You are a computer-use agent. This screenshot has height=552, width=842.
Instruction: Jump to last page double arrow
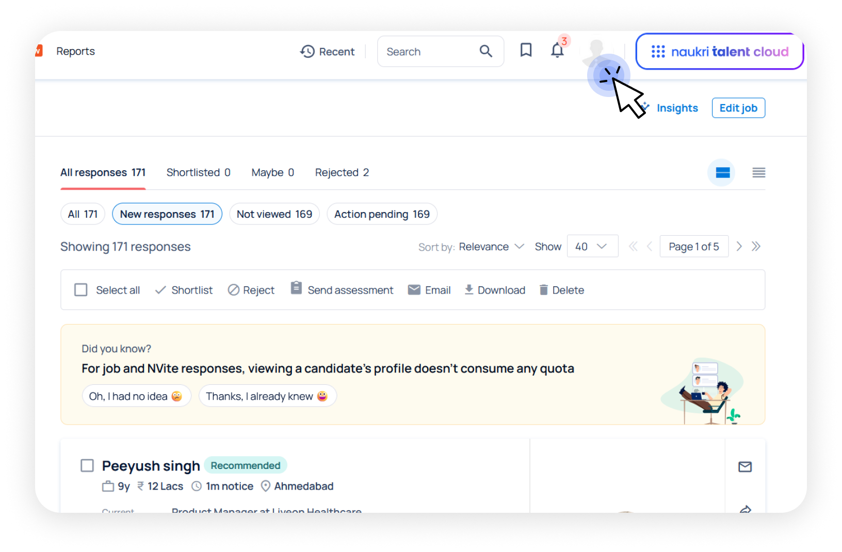click(x=756, y=247)
